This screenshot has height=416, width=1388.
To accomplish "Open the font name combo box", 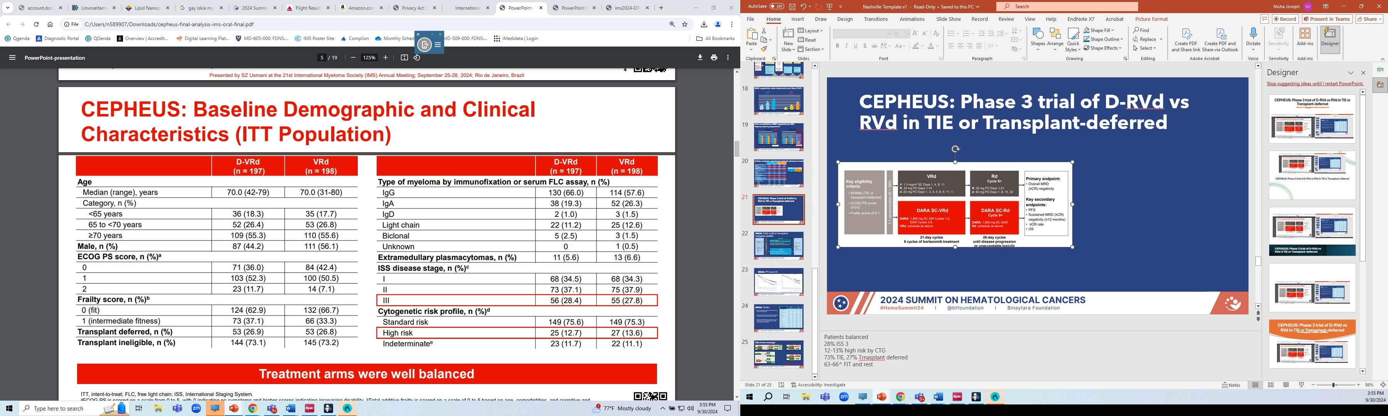I will tap(862, 34).
